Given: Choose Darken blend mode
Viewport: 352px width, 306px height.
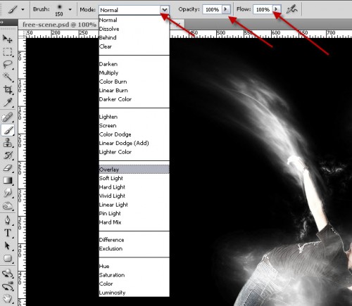Looking at the screenshot, I should [x=134, y=64].
